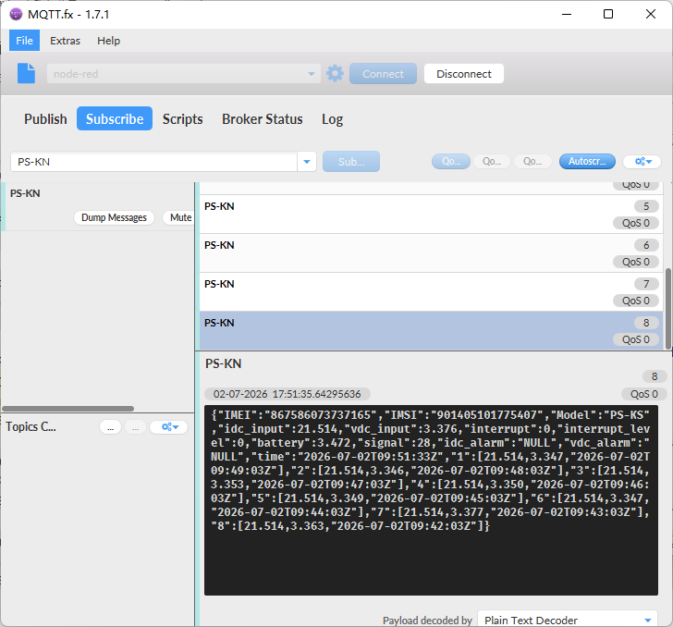
Task: Click QoS 0 badge of message 7
Action: click(x=636, y=301)
